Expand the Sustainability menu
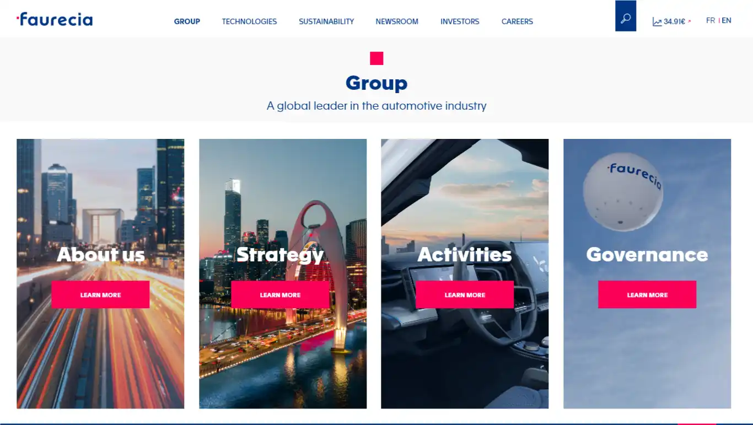The image size is (753, 425). [x=326, y=21]
